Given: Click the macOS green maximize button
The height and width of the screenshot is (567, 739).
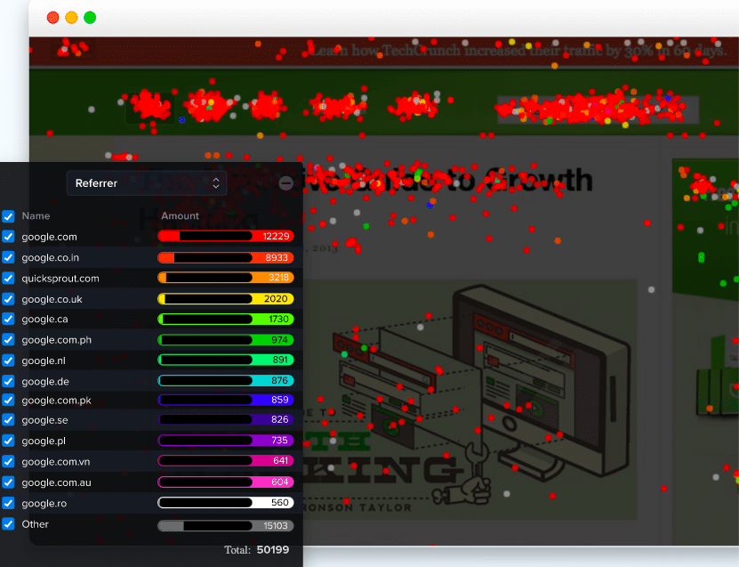Looking at the screenshot, I should pos(90,18).
